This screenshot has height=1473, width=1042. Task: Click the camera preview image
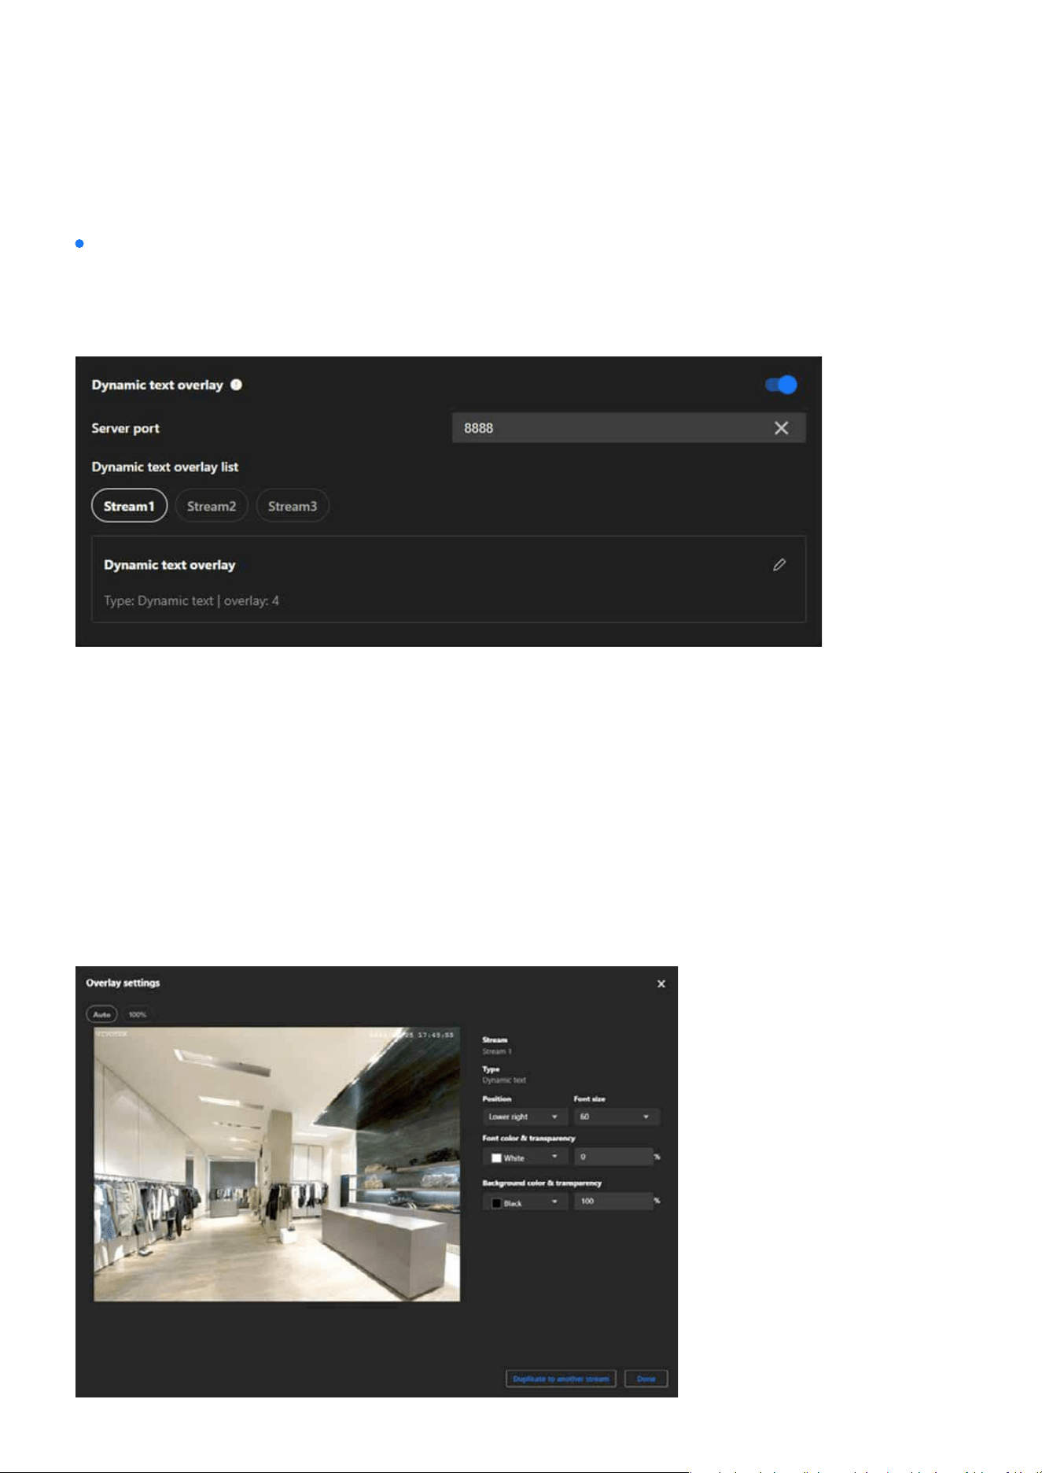tap(277, 1164)
